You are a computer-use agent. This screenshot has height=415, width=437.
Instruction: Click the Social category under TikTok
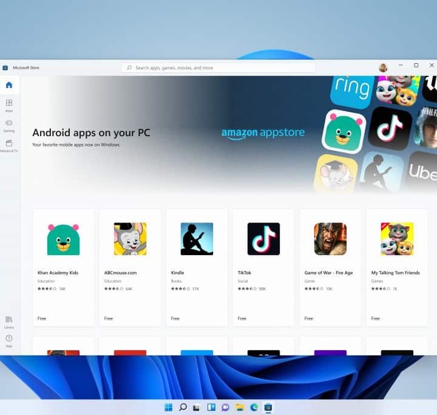[242, 281]
